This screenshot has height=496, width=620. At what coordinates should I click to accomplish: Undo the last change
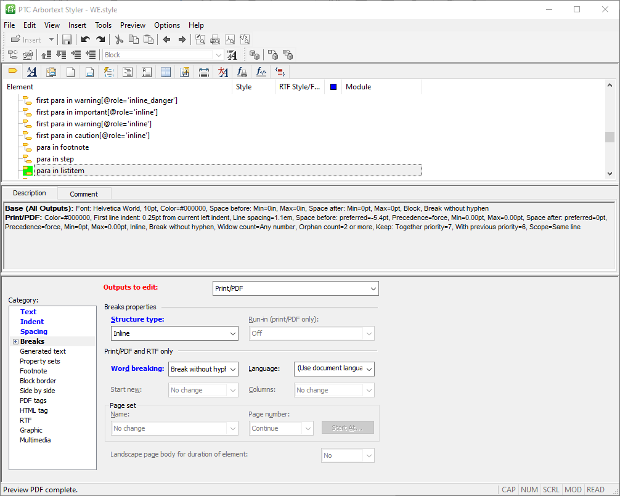click(86, 39)
